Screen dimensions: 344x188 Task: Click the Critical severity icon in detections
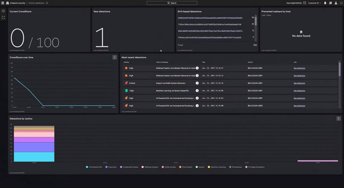(126, 83)
